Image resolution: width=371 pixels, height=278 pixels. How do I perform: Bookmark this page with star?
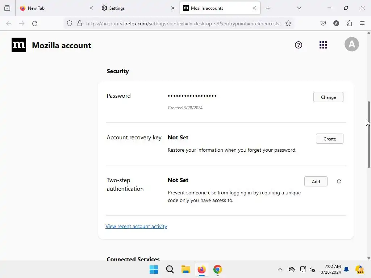coord(288,23)
